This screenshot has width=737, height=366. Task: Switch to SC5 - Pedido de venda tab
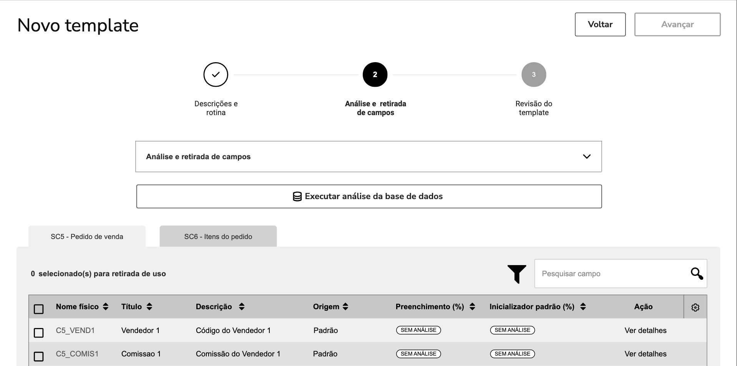pyautogui.click(x=87, y=236)
